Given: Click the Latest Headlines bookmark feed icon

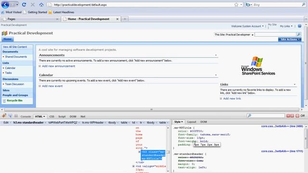Looking at the screenshot, I should pos(50,12).
